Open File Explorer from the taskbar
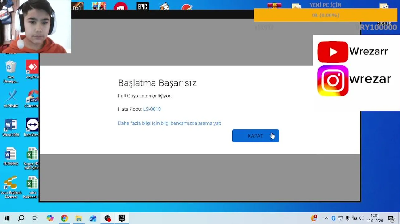The width and height of the screenshot is (400, 224). [79, 218]
